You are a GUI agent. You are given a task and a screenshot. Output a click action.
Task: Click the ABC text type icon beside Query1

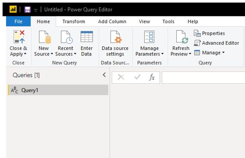click(14, 90)
